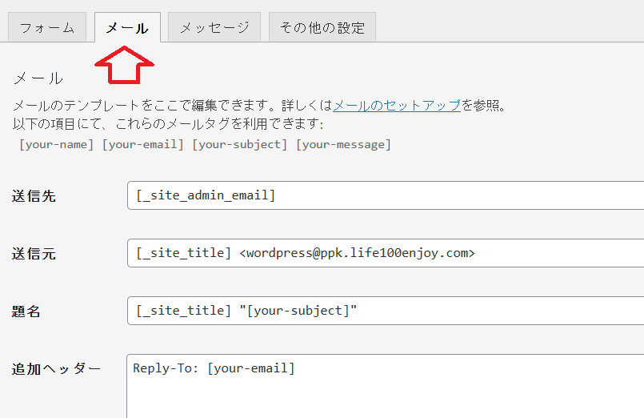Click the [your-name] mail tag
The height and width of the screenshot is (418, 644).
(x=56, y=145)
